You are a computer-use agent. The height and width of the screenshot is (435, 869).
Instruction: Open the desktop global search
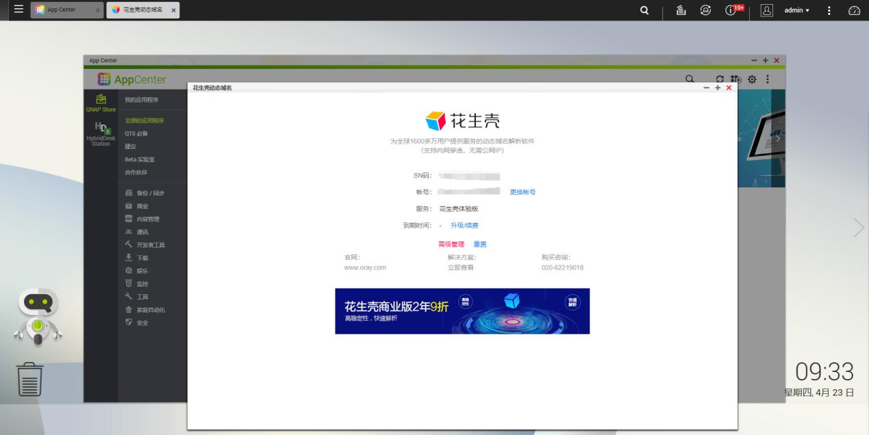(644, 10)
